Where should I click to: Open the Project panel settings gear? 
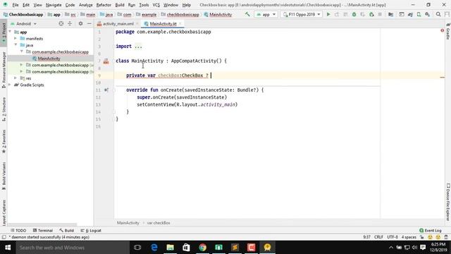(x=80, y=23)
